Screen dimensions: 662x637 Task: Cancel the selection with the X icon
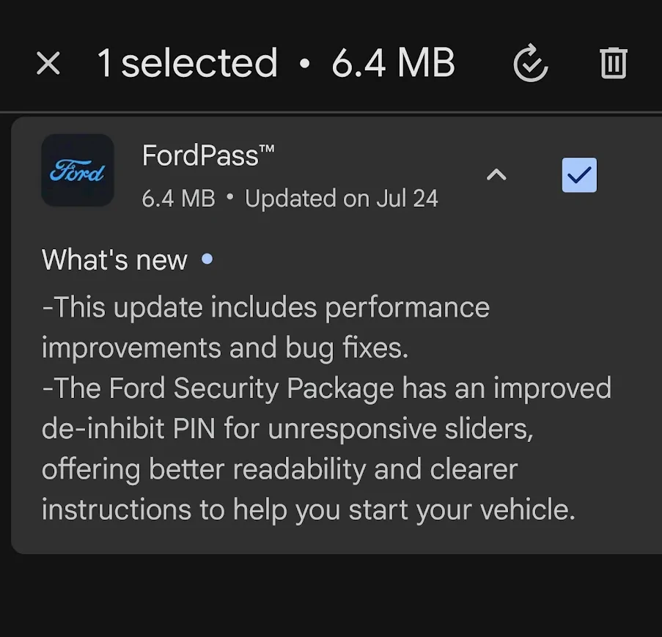48,64
